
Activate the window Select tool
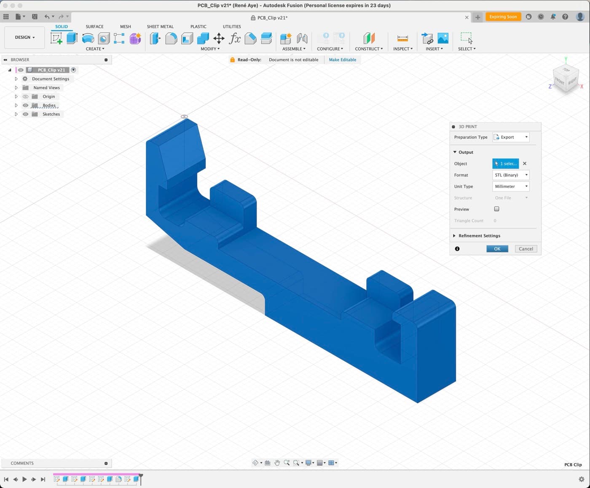pos(466,38)
